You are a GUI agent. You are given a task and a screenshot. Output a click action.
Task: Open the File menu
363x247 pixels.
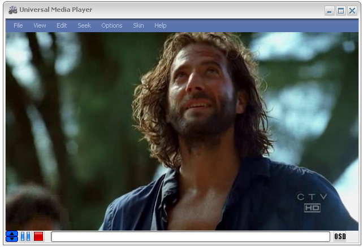[18, 25]
